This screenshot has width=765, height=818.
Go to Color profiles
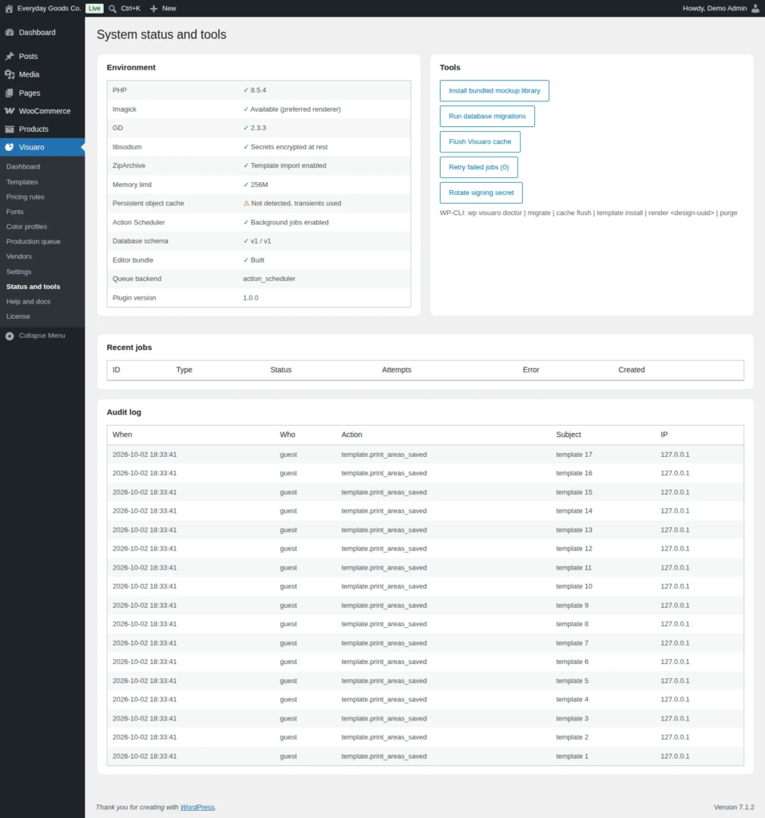pyautogui.click(x=26, y=226)
